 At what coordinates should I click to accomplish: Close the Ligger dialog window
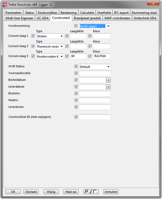pos(153,3)
